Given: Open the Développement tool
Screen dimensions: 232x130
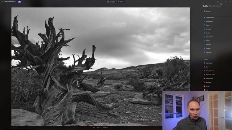Looking at the screenshot, I should click(x=209, y=18).
